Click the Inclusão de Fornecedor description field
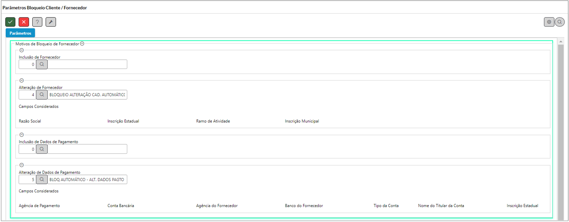 click(x=88, y=64)
